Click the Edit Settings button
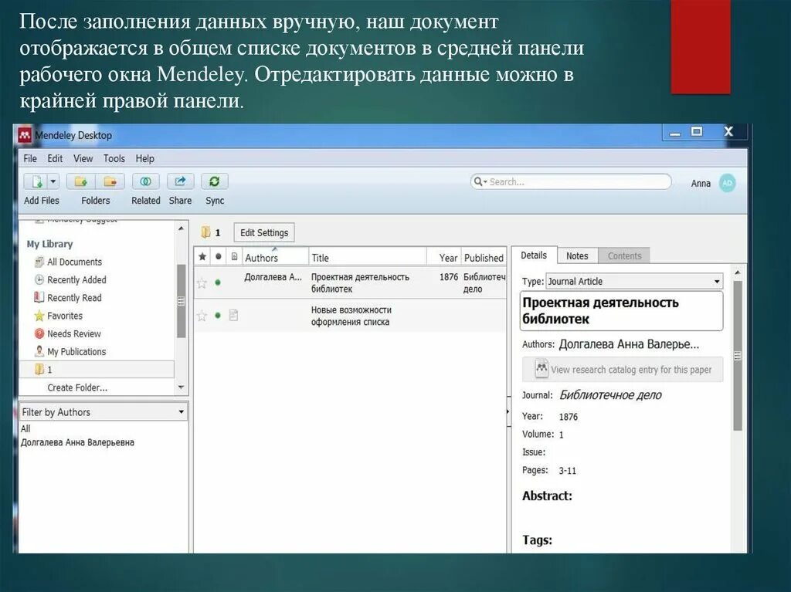The height and width of the screenshot is (592, 791). 264,232
